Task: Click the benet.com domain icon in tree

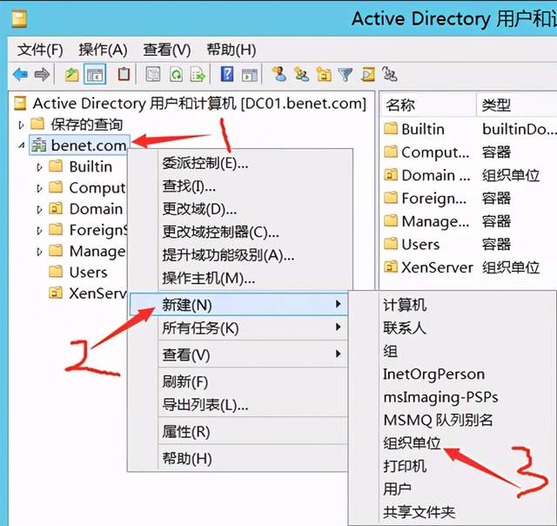Action: [38, 145]
